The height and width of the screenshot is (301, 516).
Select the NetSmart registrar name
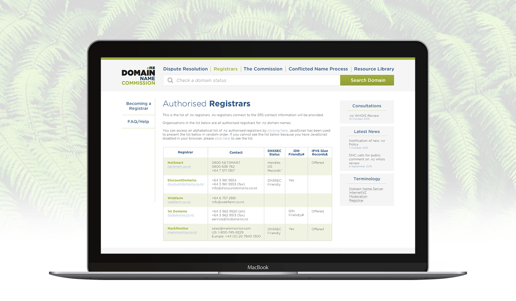tap(175, 162)
